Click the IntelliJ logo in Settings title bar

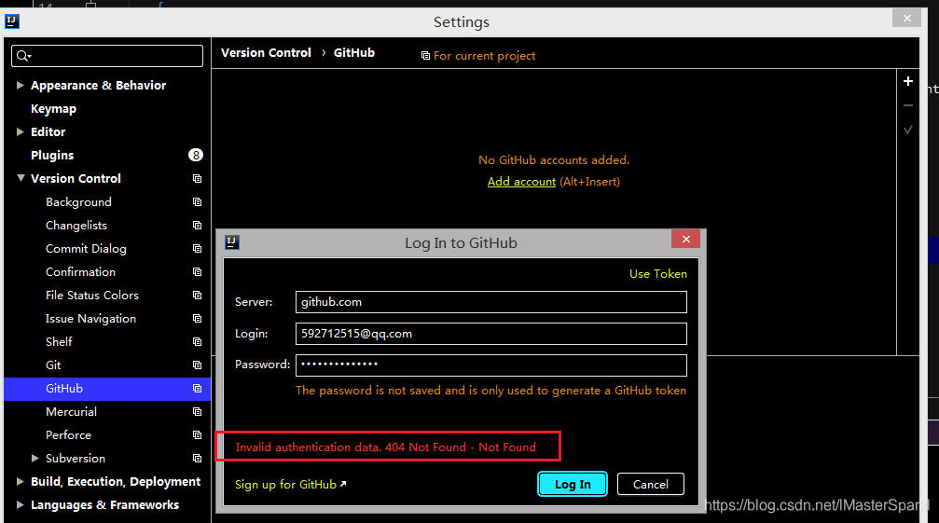[x=12, y=21]
